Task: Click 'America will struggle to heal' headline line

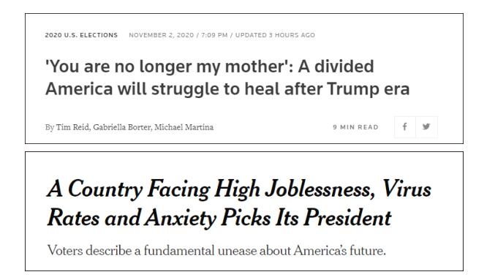Action: 227,89
